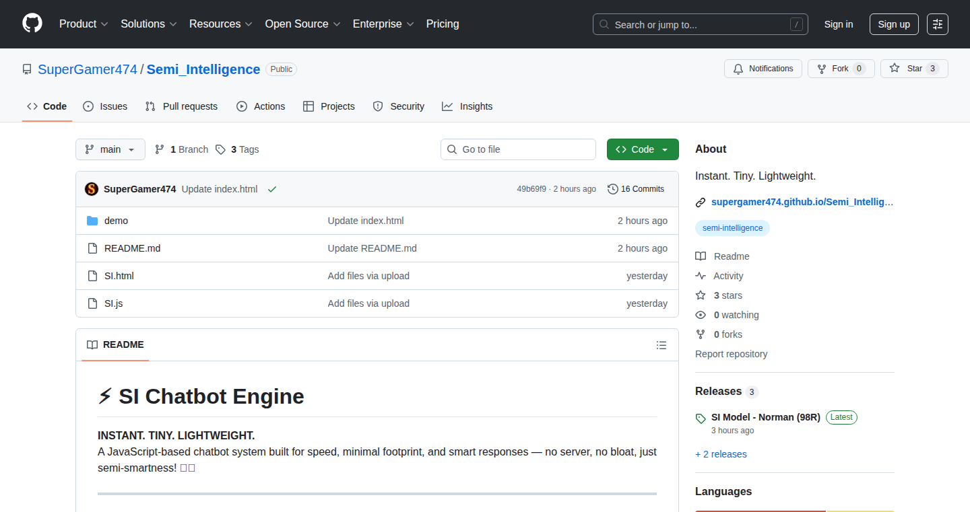This screenshot has width=970, height=512.
Task: Click the tag icon next to latest release
Action: (701, 418)
